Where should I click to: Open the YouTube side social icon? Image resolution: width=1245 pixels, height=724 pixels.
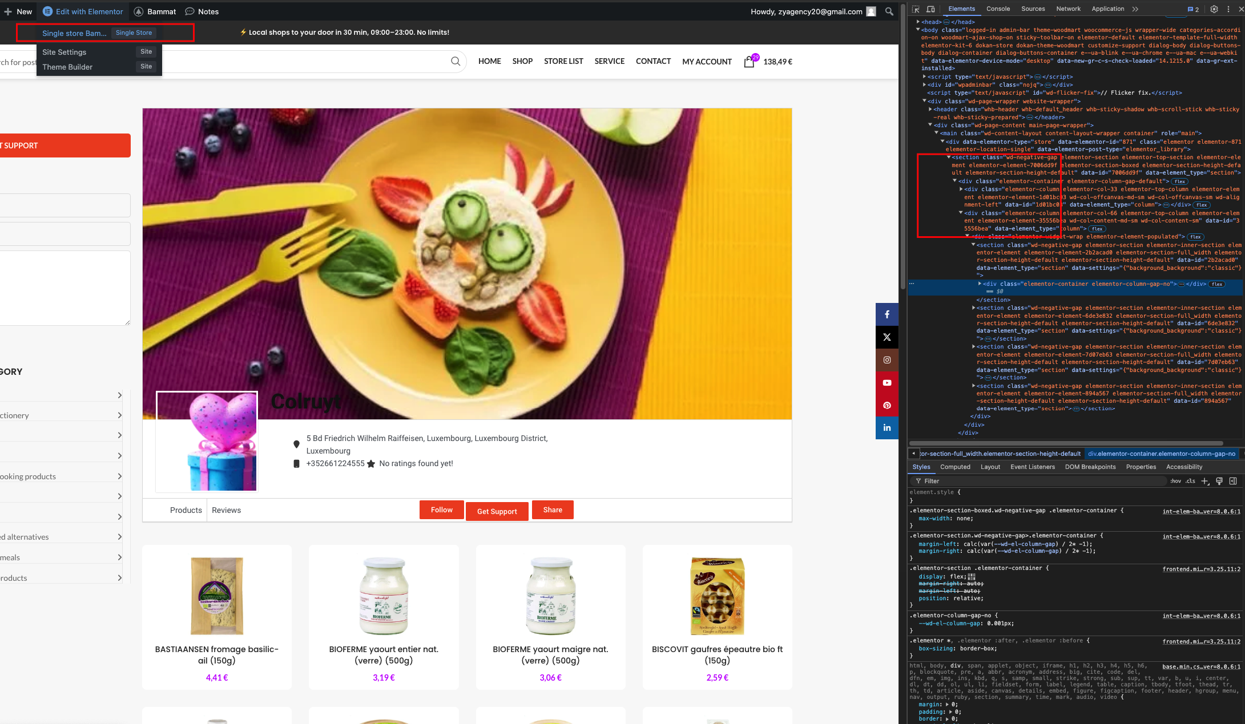pyautogui.click(x=887, y=383)
